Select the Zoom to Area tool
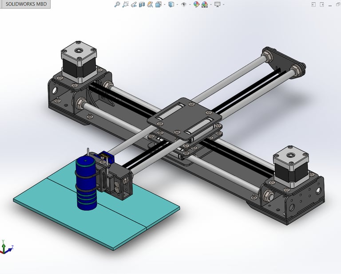The image size is (341, 274). coord(125,4)
